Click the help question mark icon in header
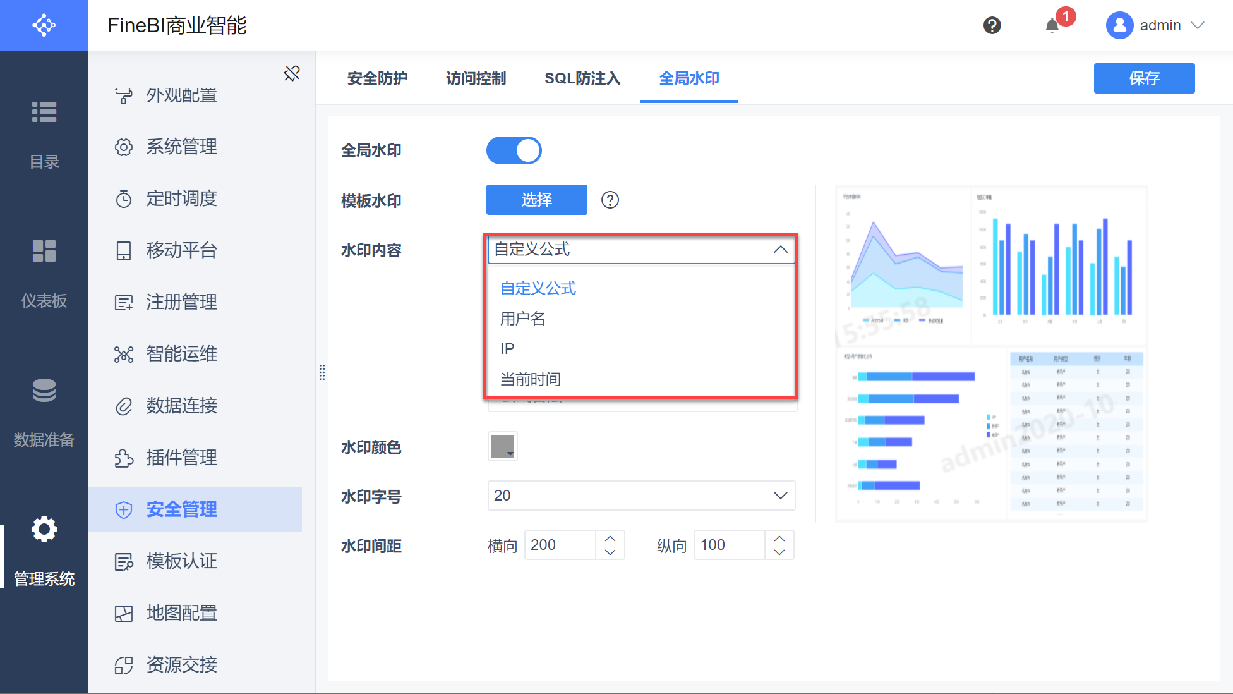This screenshot has height=694, width=1233. (x=992, y=25)
